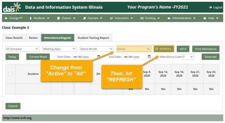225x123 pixels.
Task: Switch to the Roster tab
Action: [33, 38]
